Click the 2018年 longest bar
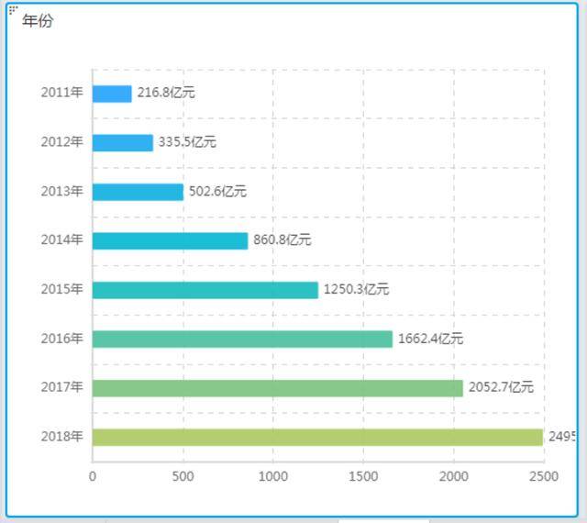 pos(317,437)
